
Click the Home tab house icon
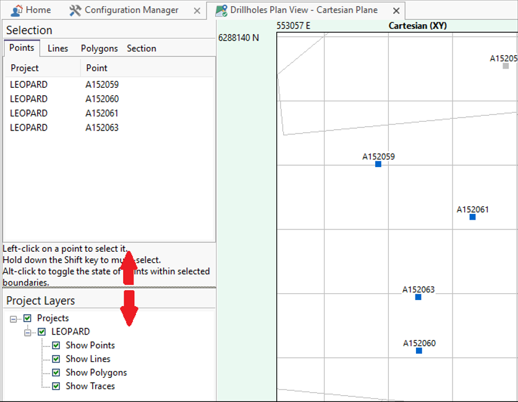tap(17, 11)
